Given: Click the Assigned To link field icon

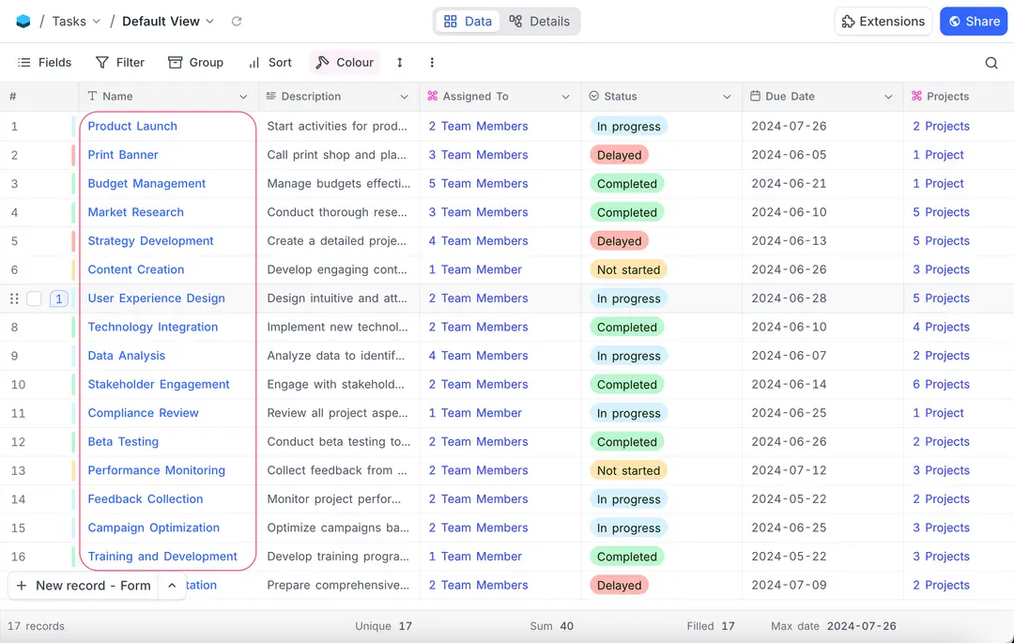Looking at the screenshot, I should (x=433, y=97).
